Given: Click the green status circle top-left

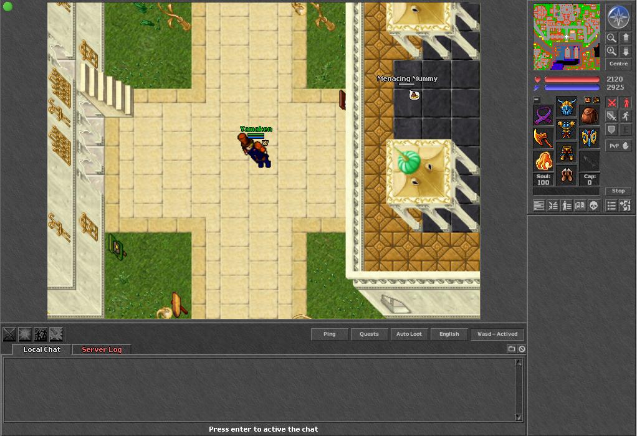Looking at the screenshot, I should (7, 6).
